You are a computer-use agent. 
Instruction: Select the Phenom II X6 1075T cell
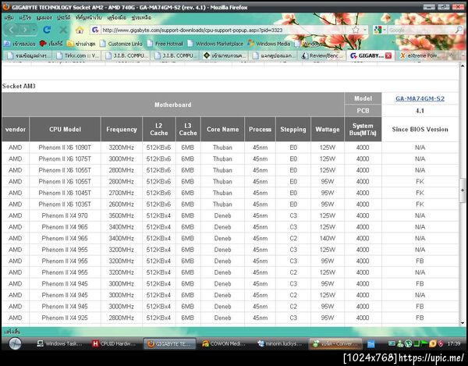pyautogui.click(x=65, y=159)
